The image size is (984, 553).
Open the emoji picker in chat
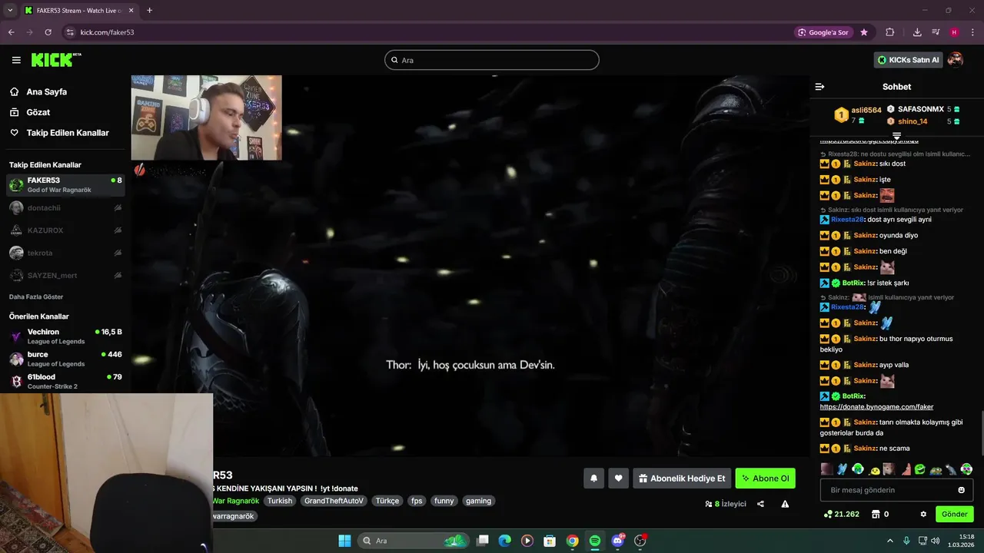click(961, 490)
